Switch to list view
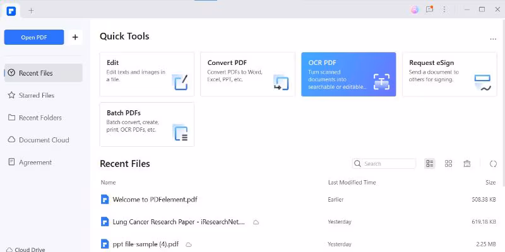This screenshot has height=252, width=505. point(430,164)
